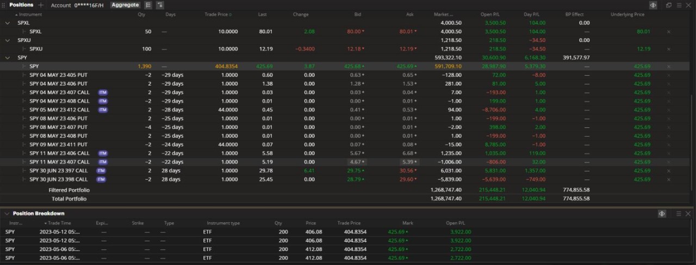Sort by Ask column header
Image resolution: width=696 pixels, height=265 pixels.
click(x=410, y=15)
